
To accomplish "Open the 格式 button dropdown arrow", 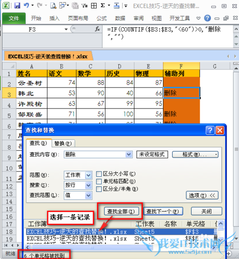I will (216, 155).
